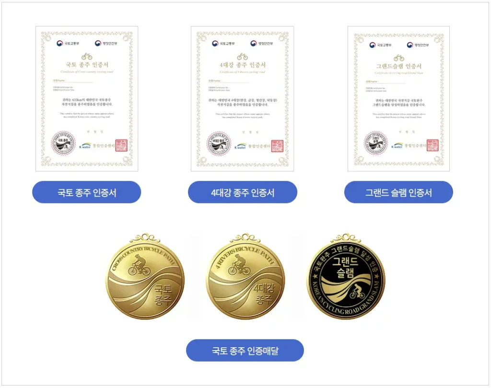The image size is (491, 388).
Task: Click bicycle icon on 그랜드슬램 certificate
Action: [x=398, y=58]
